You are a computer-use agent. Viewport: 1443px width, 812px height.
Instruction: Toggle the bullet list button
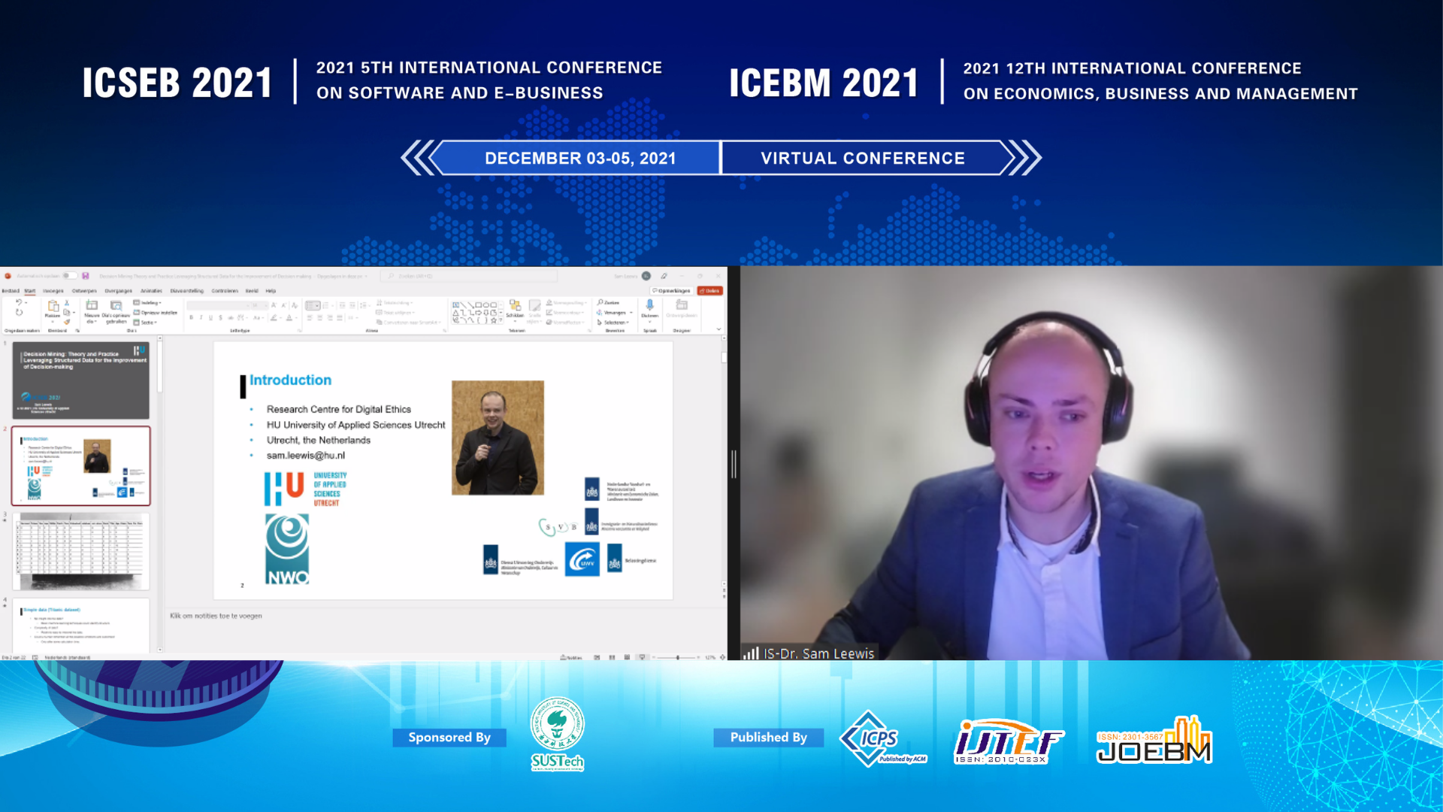click(312, 306)
